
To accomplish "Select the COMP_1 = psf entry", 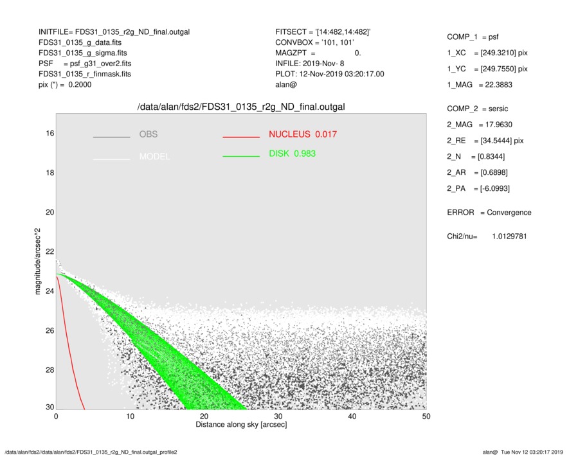I will pos(473,37).
